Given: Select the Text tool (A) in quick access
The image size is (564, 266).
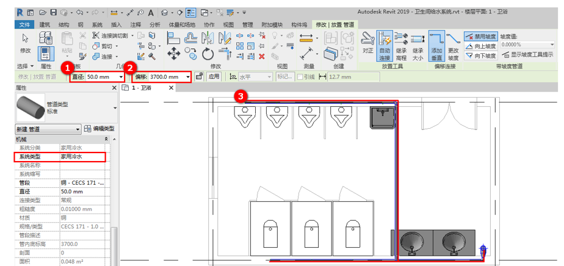Looking at the screenshot, I should [x=151, y=13].
